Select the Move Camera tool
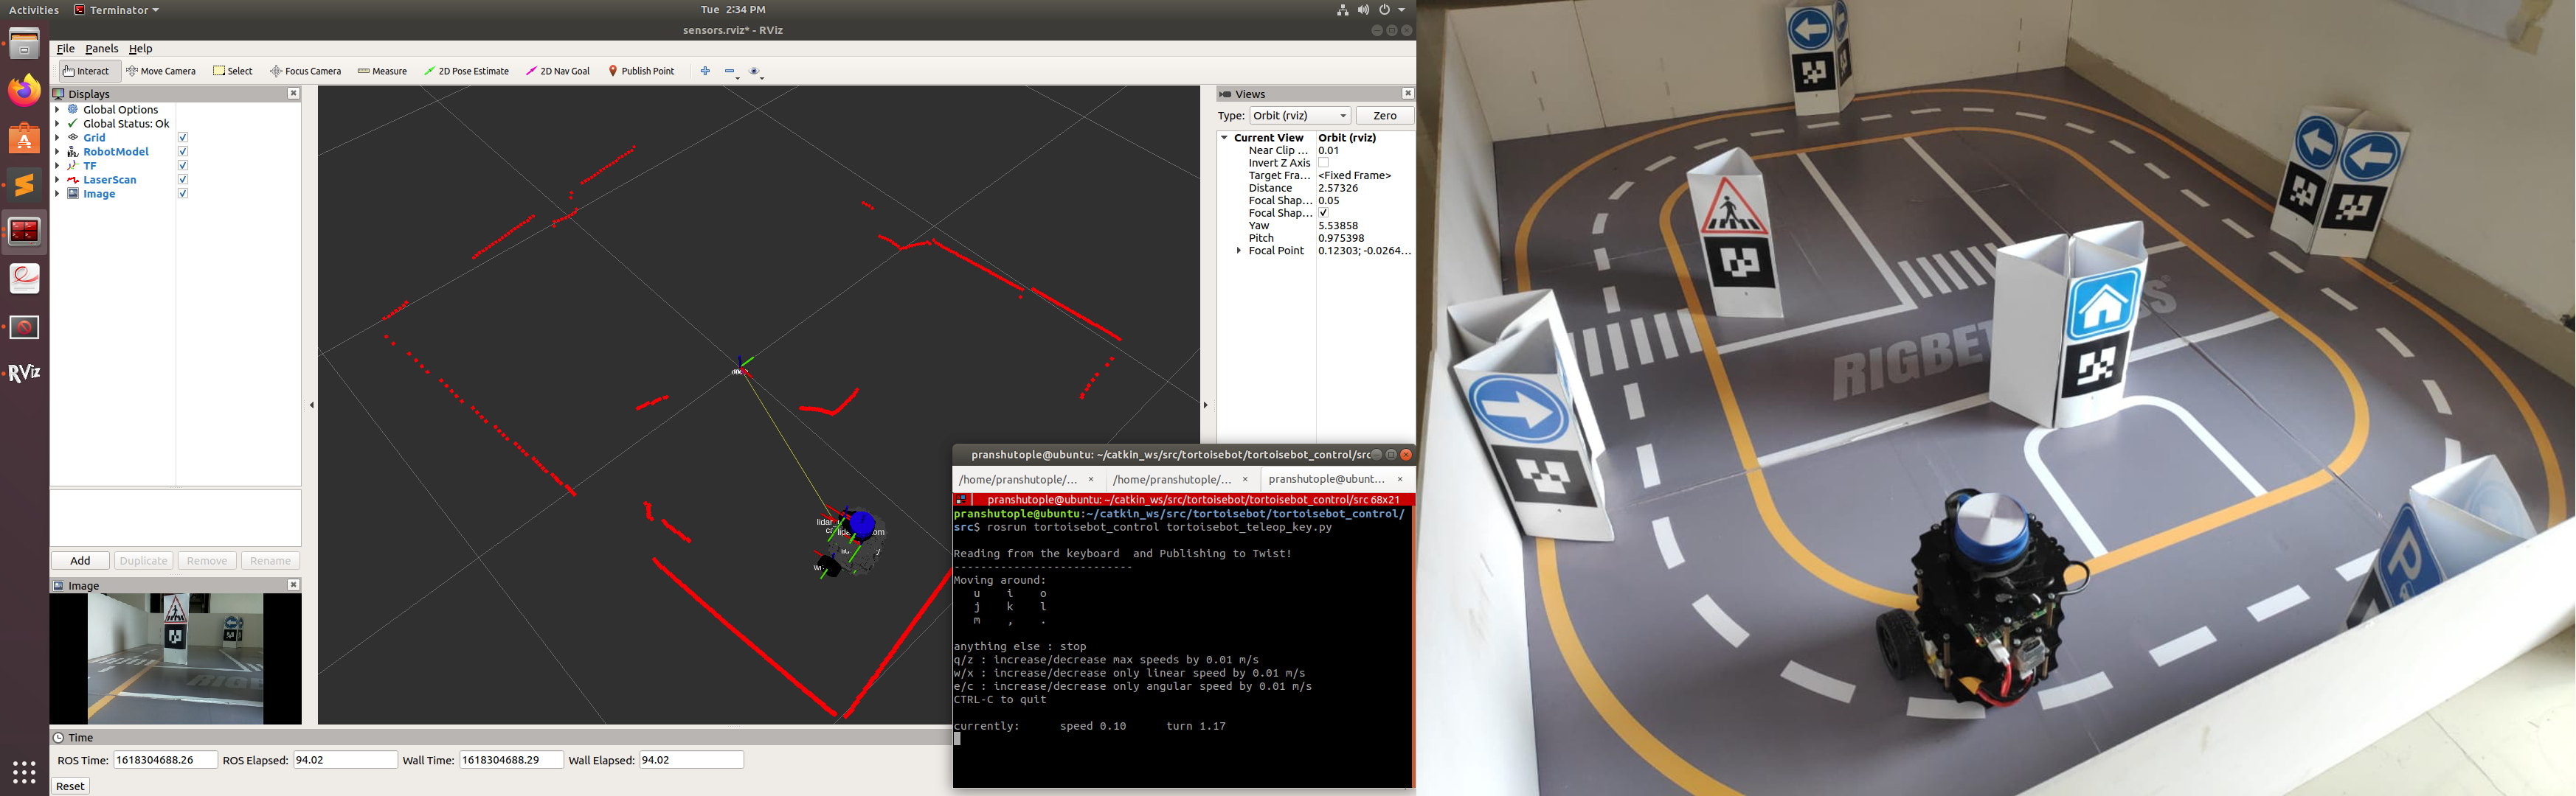Viewport: 2576px width, 796px height. 161,71
